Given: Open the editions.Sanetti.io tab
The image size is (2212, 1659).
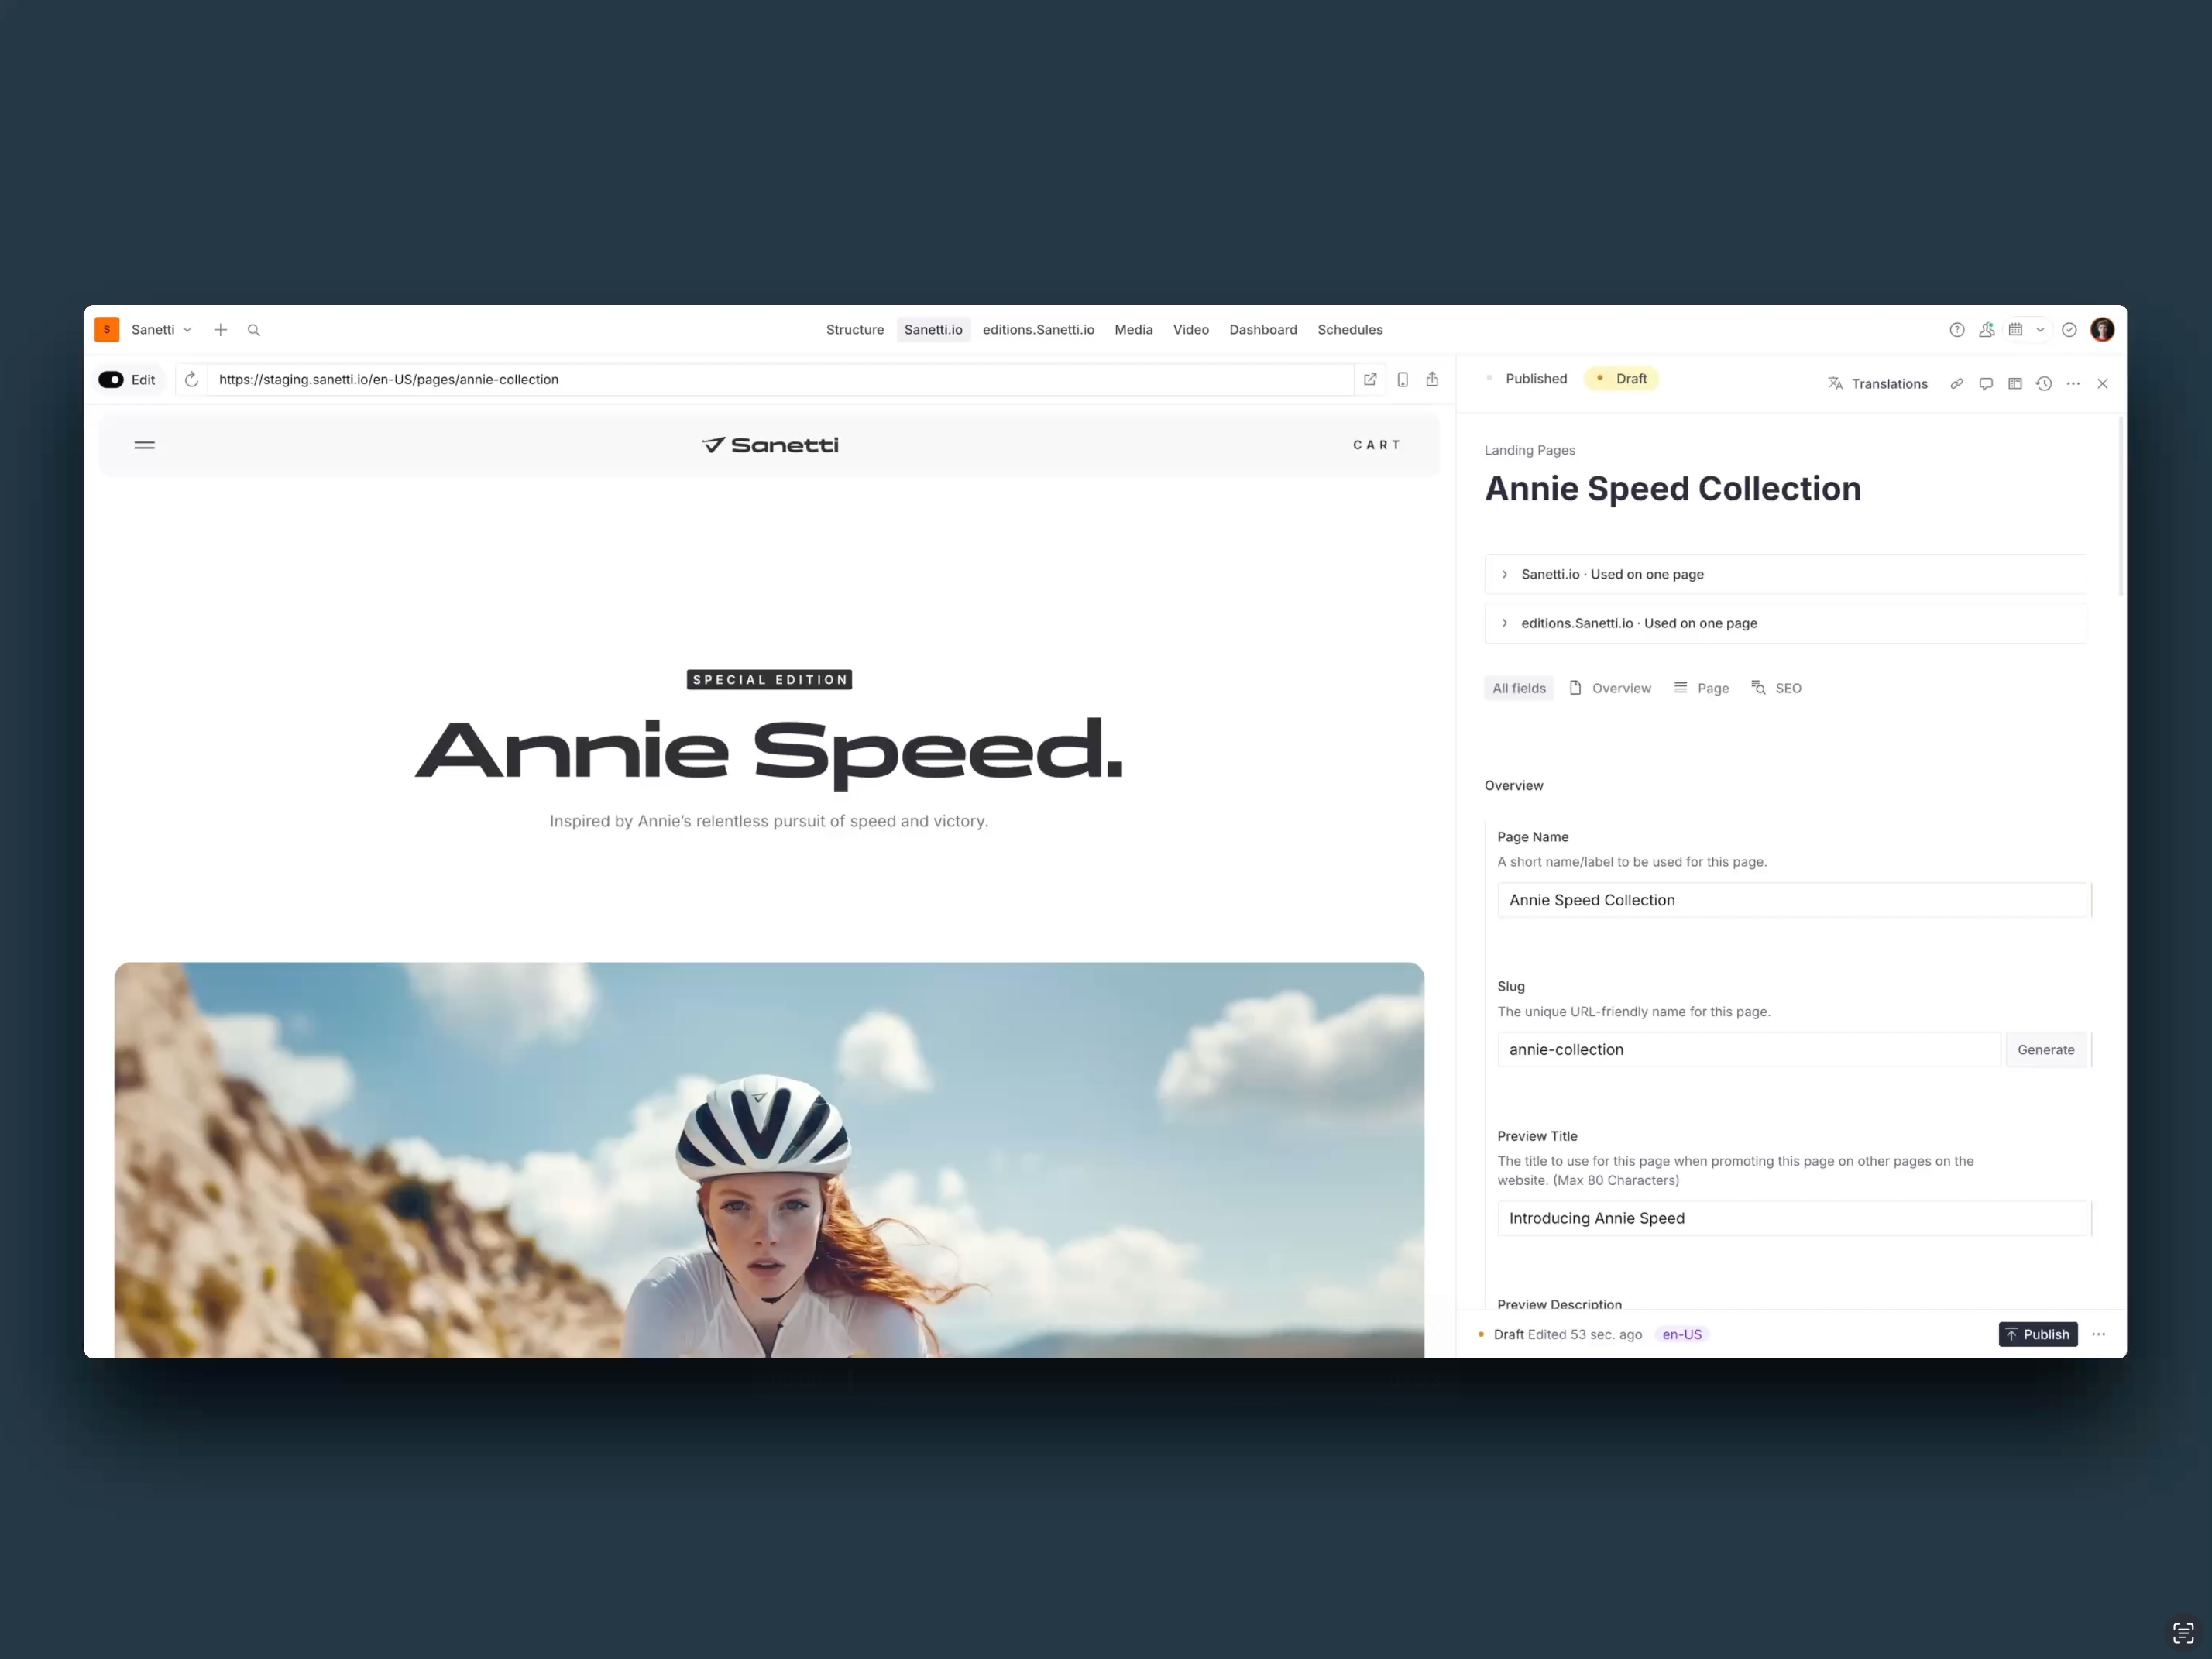Looking at the screenshot, I should (1038, 330).
